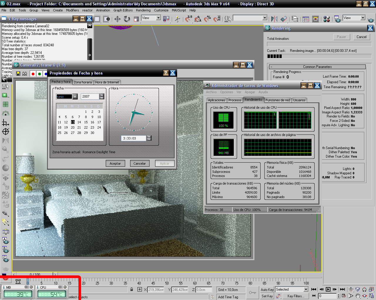This screenshot has height=300, width=376.
Task: Toggle the Percent Snap icon
Action: pos(207,19)
